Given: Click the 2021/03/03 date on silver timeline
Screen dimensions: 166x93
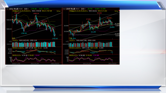Looking at the screenshot, I should click(x=112, y=64).
